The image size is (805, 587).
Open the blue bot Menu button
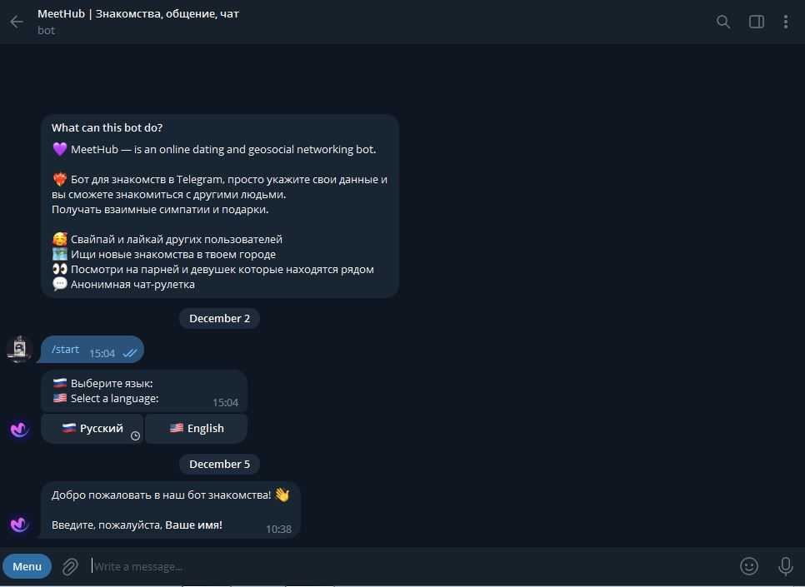pyautogui.click(x=27, y=566)
